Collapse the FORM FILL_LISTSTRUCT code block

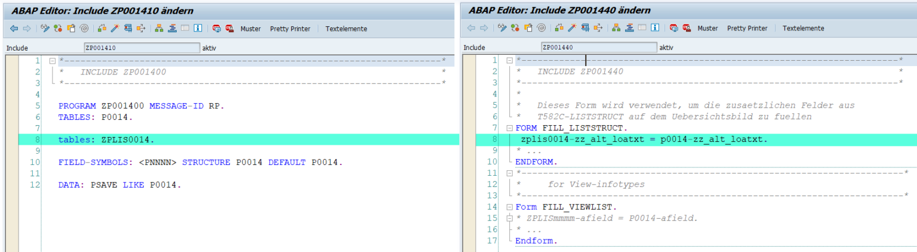pos(509,128)
